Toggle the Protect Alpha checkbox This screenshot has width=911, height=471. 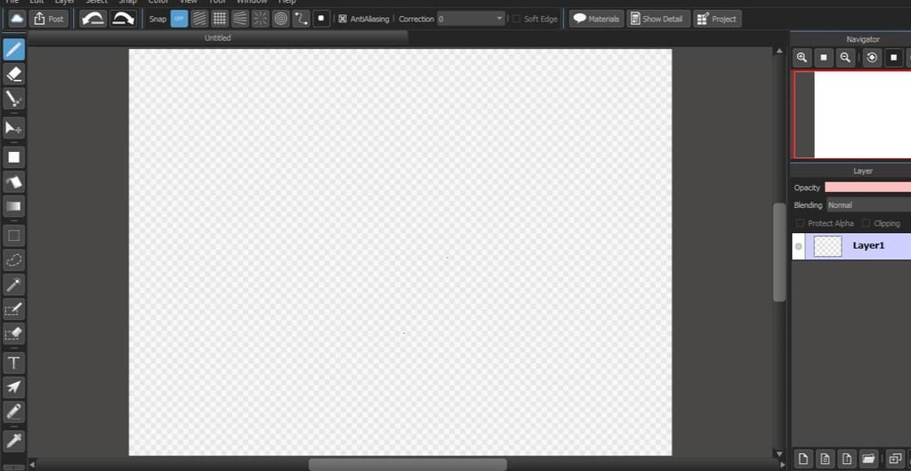800,223
